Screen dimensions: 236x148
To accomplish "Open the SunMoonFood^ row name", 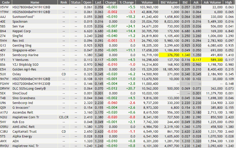I will pyautogui.click(x=23, y=17).
